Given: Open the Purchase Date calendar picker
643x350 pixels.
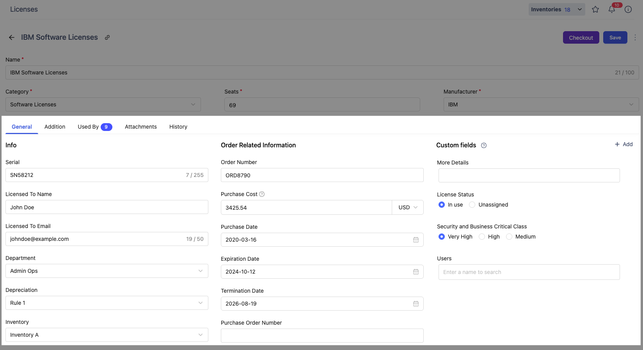Looking at the screenshot, I should click(x=416, y=240).
